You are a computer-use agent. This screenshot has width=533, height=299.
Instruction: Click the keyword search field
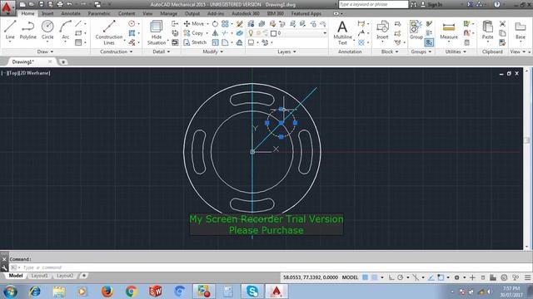click(373, 4)
